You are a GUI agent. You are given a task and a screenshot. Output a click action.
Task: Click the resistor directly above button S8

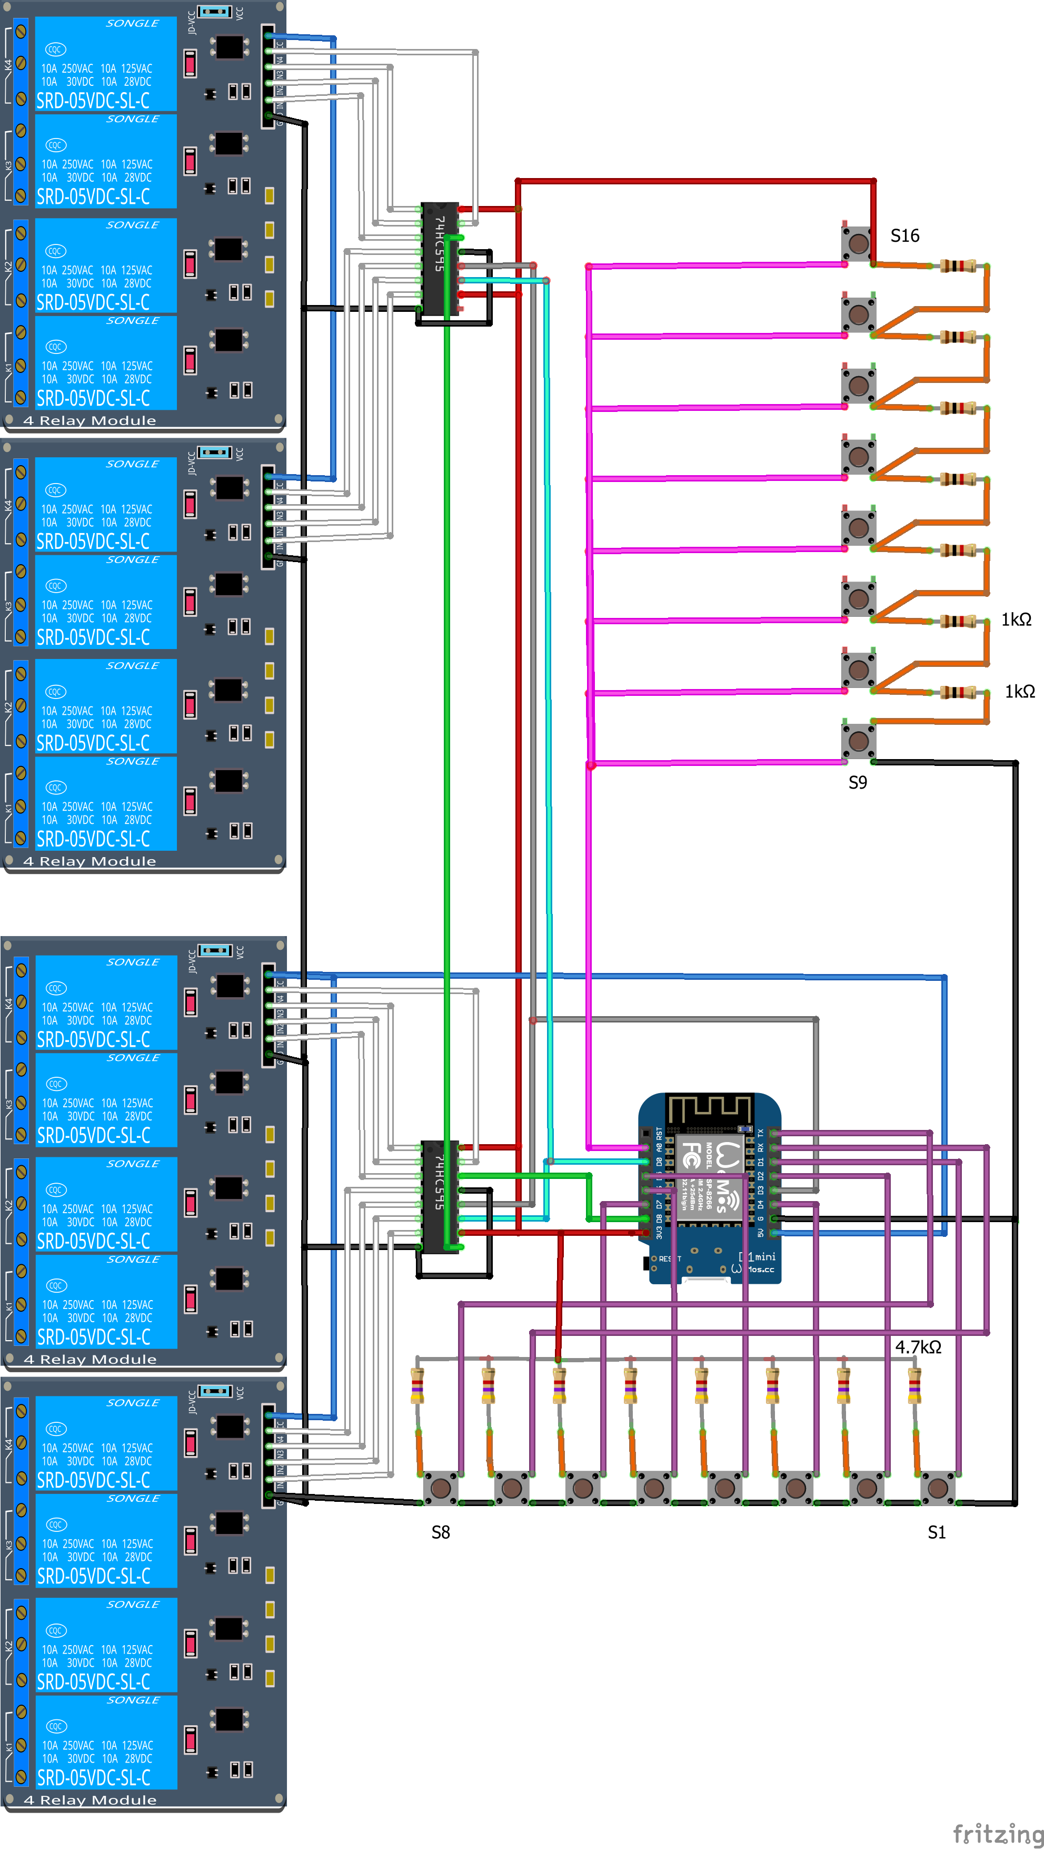(417, 1386)
